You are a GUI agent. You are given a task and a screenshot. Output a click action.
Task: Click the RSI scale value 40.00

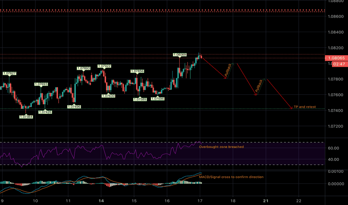coord(333,160)
